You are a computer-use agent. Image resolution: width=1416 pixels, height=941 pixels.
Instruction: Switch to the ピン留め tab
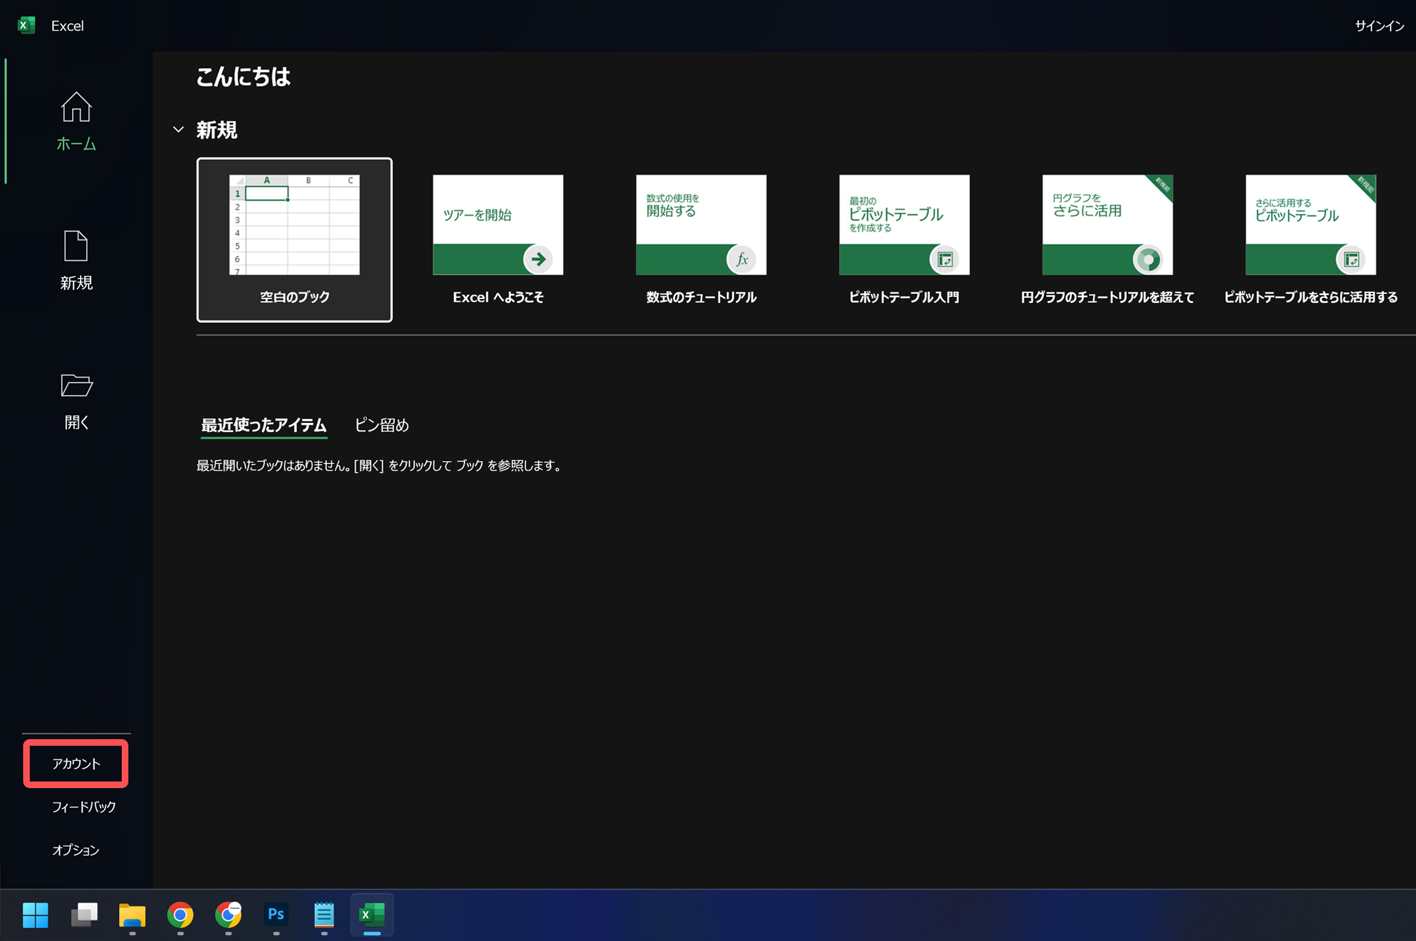(x=382, y=425)
